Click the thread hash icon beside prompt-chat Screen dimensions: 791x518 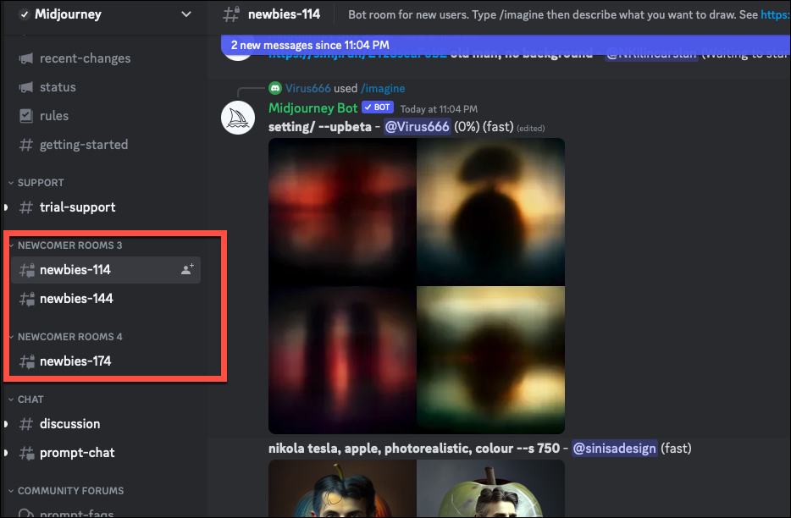point(27,453)
